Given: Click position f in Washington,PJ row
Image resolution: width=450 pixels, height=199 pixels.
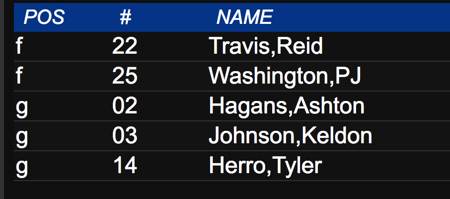Looking at the screenshot, I should (x=19, y=76).
